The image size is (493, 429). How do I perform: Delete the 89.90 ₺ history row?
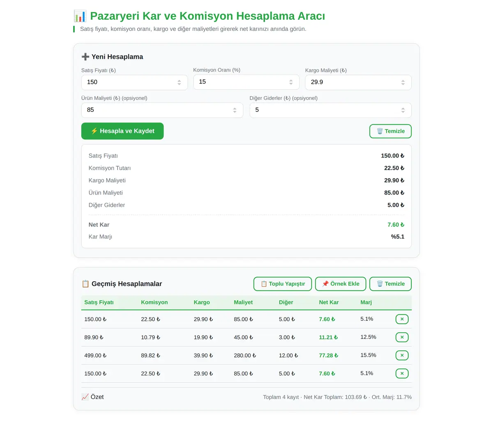pos(402,337)
